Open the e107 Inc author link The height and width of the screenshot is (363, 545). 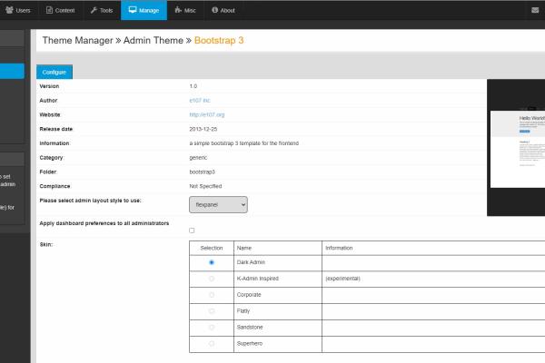click(200, 101)
